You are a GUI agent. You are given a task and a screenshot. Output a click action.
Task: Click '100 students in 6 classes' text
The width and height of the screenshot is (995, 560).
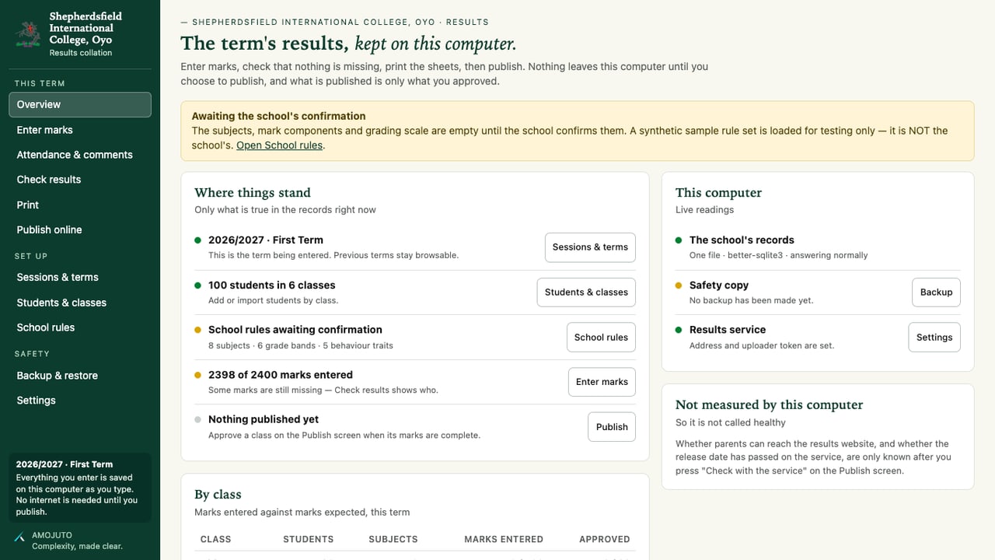pos(272,285)
